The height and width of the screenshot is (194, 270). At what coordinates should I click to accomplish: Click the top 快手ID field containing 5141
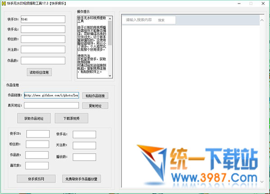pos(43,20)
